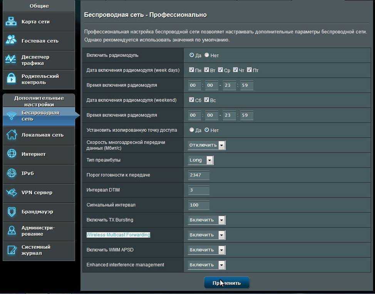Screen dimensions: 375x294
Task: Toggle the Вт weekday checkbox
Action: click(x=206, y=69)
